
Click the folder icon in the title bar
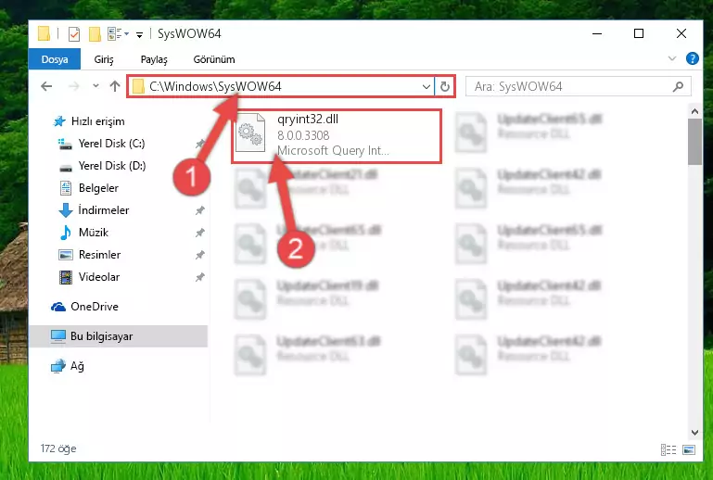click(44, 33)
